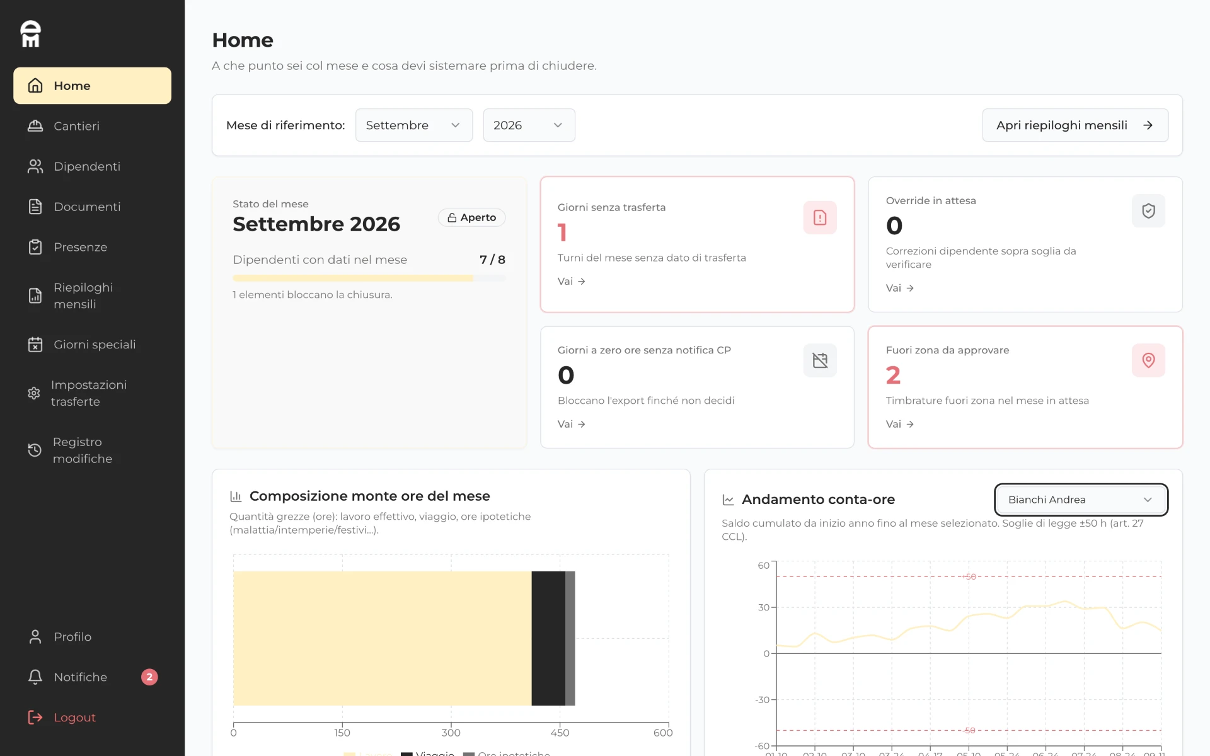Click the Override in attesa shield icon
The height and width of the screenshot is (756, 1210).
(1148, 211)
